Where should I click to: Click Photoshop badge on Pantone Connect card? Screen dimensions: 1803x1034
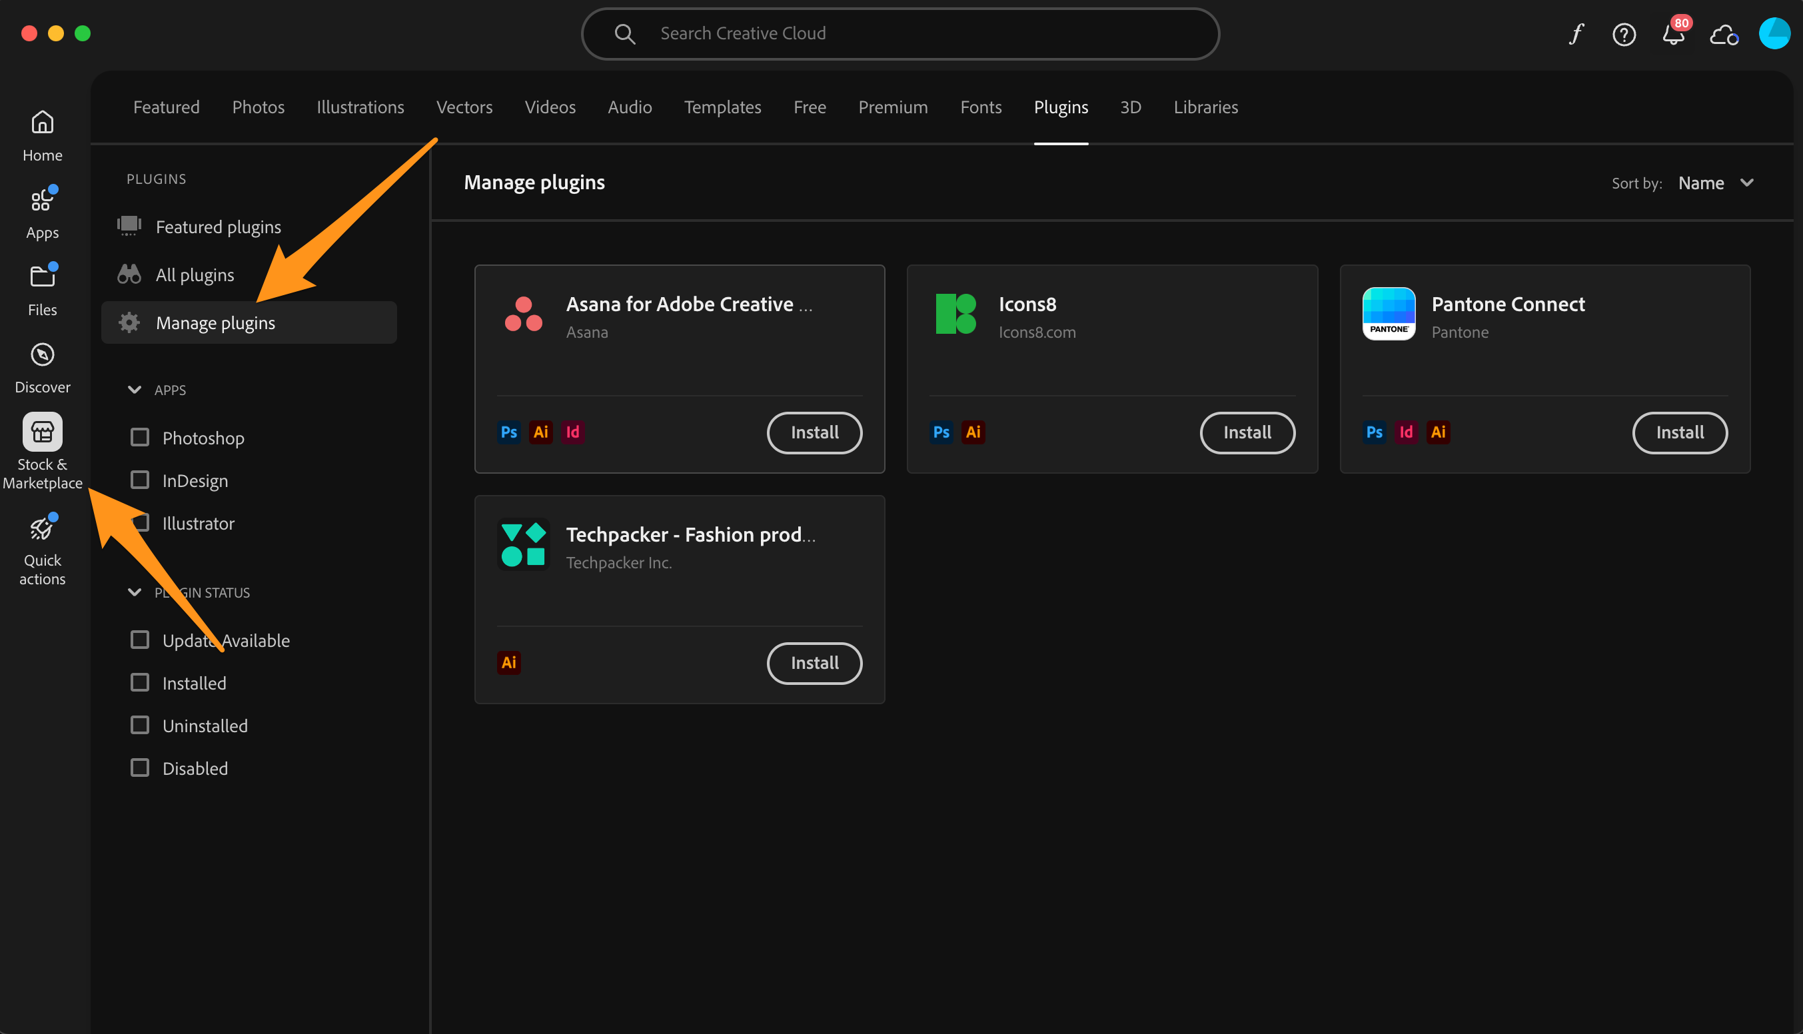[x=1373, y=432]
